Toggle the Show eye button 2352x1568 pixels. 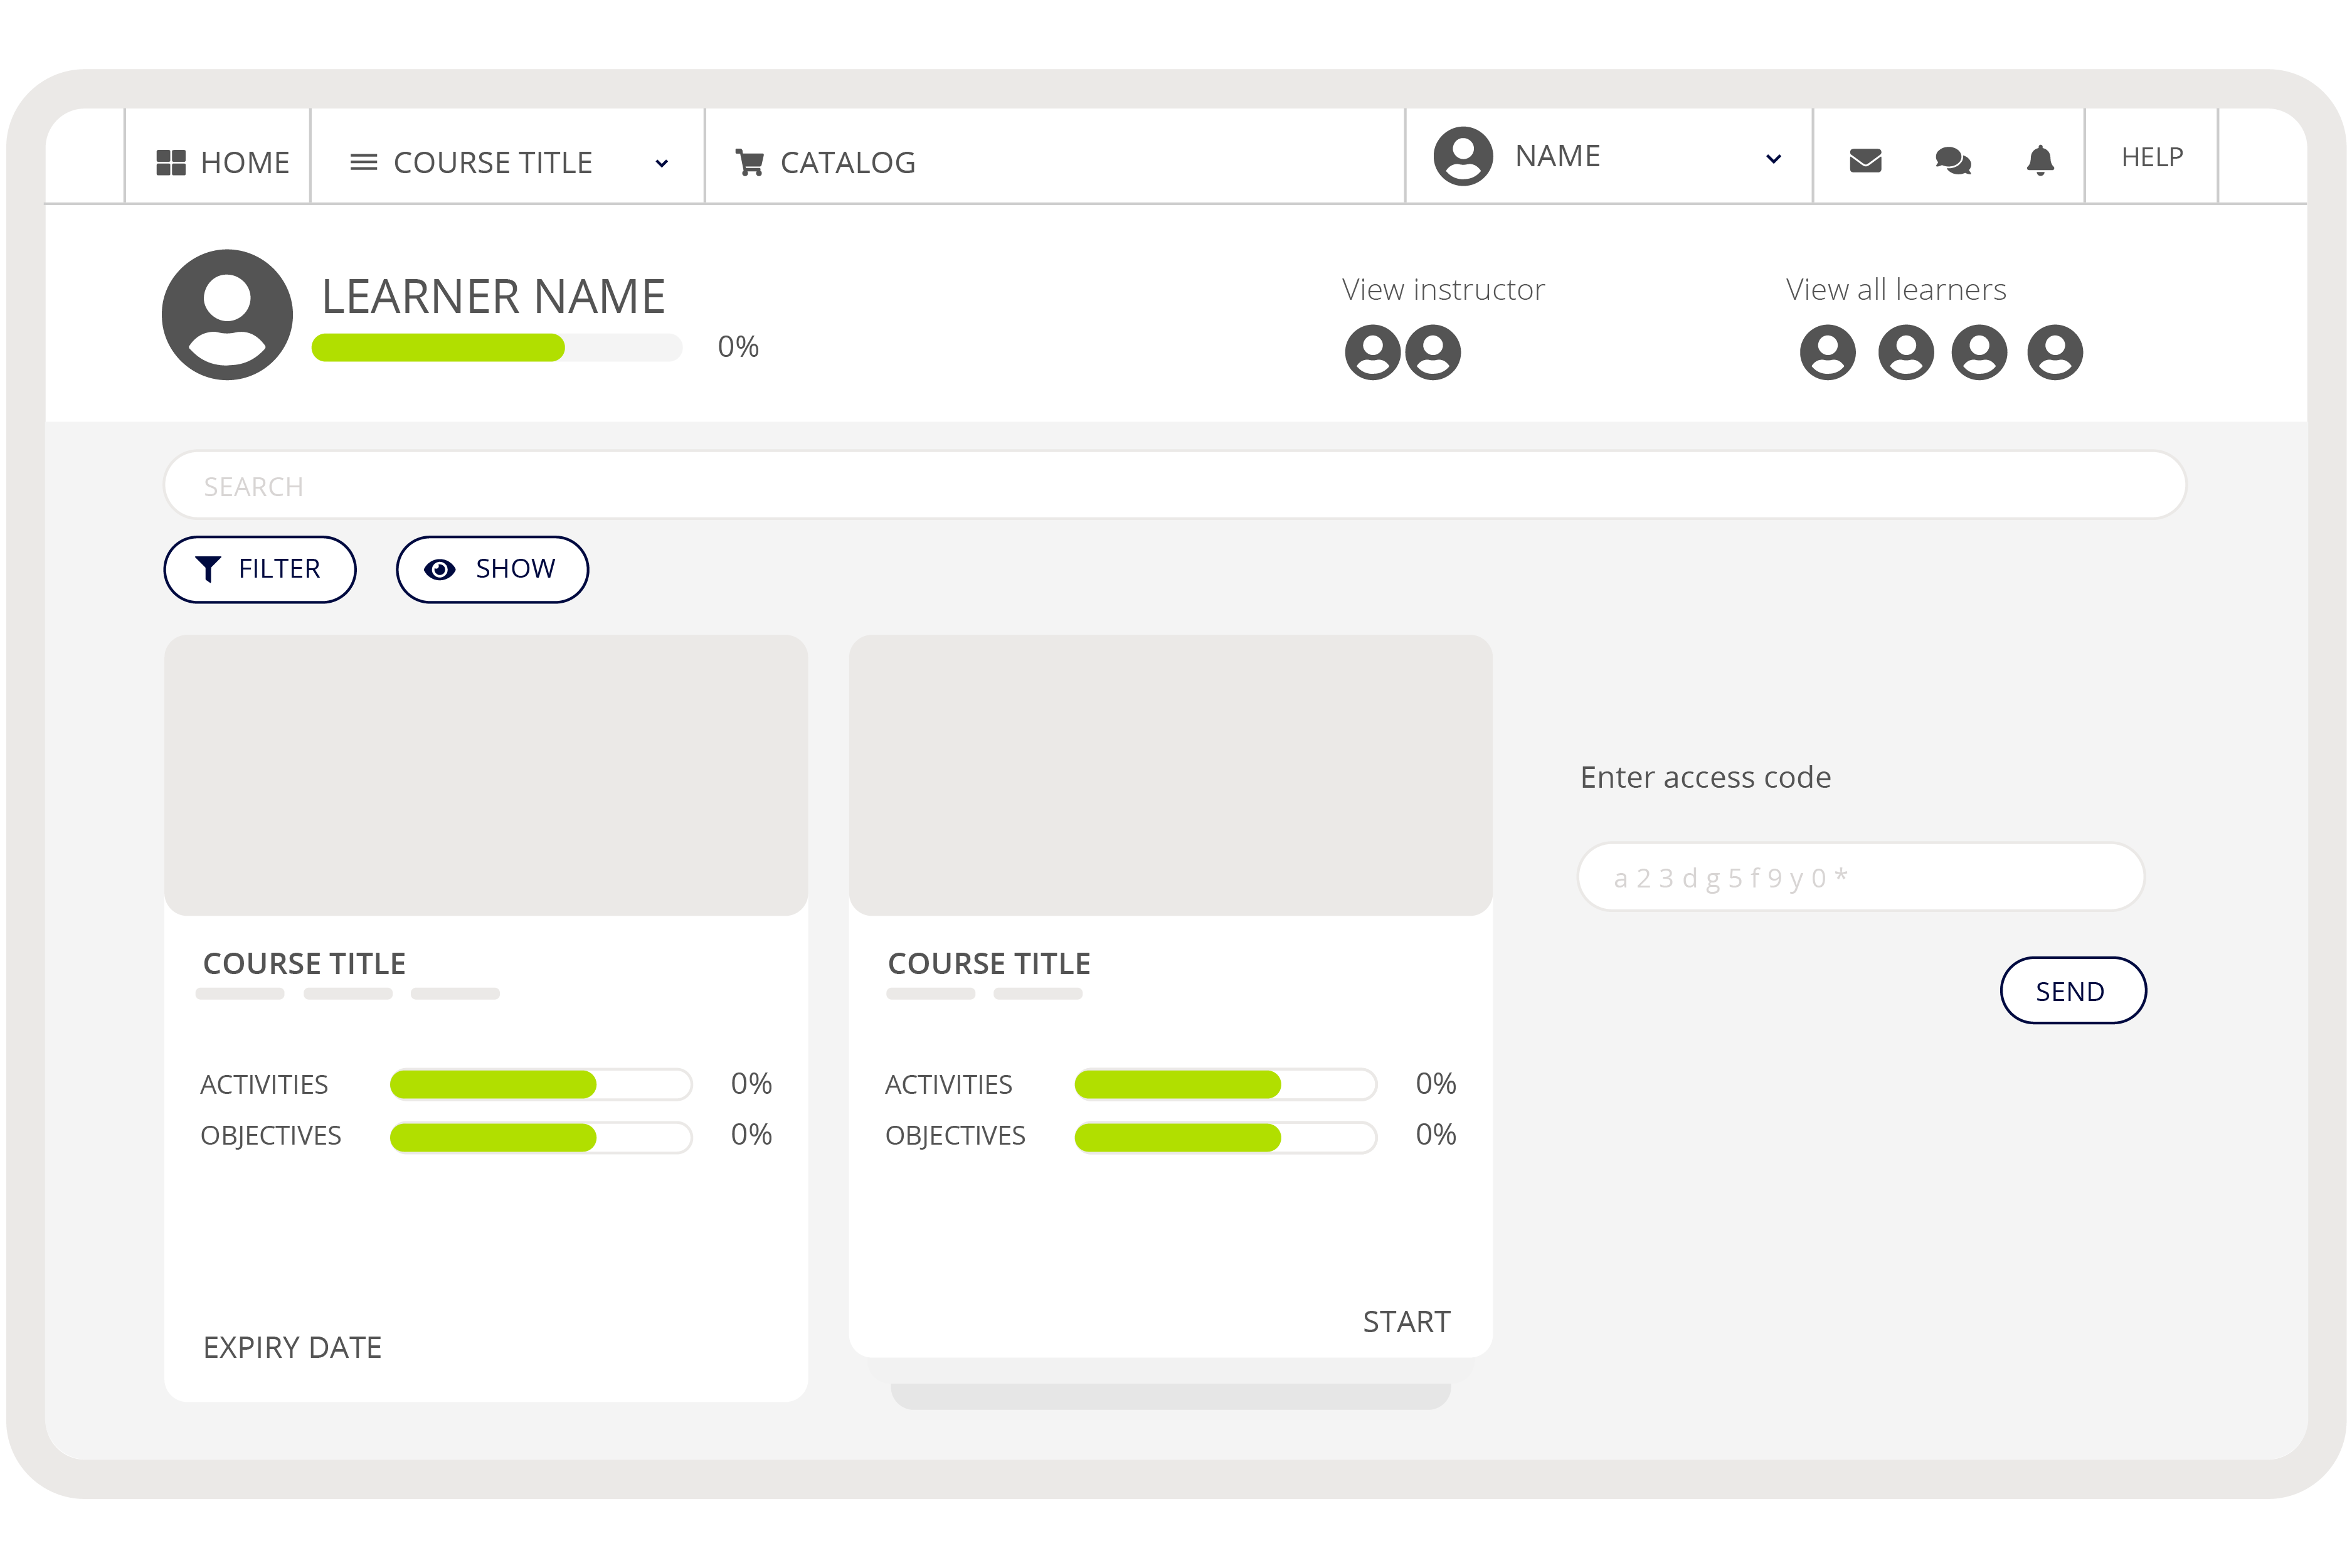[x=491, y=569]
